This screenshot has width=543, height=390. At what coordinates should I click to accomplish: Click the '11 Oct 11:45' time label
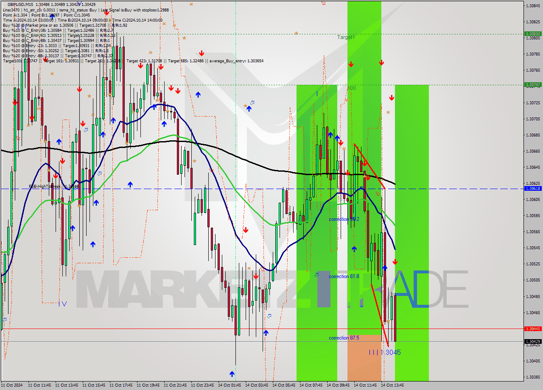coord(39,385)
